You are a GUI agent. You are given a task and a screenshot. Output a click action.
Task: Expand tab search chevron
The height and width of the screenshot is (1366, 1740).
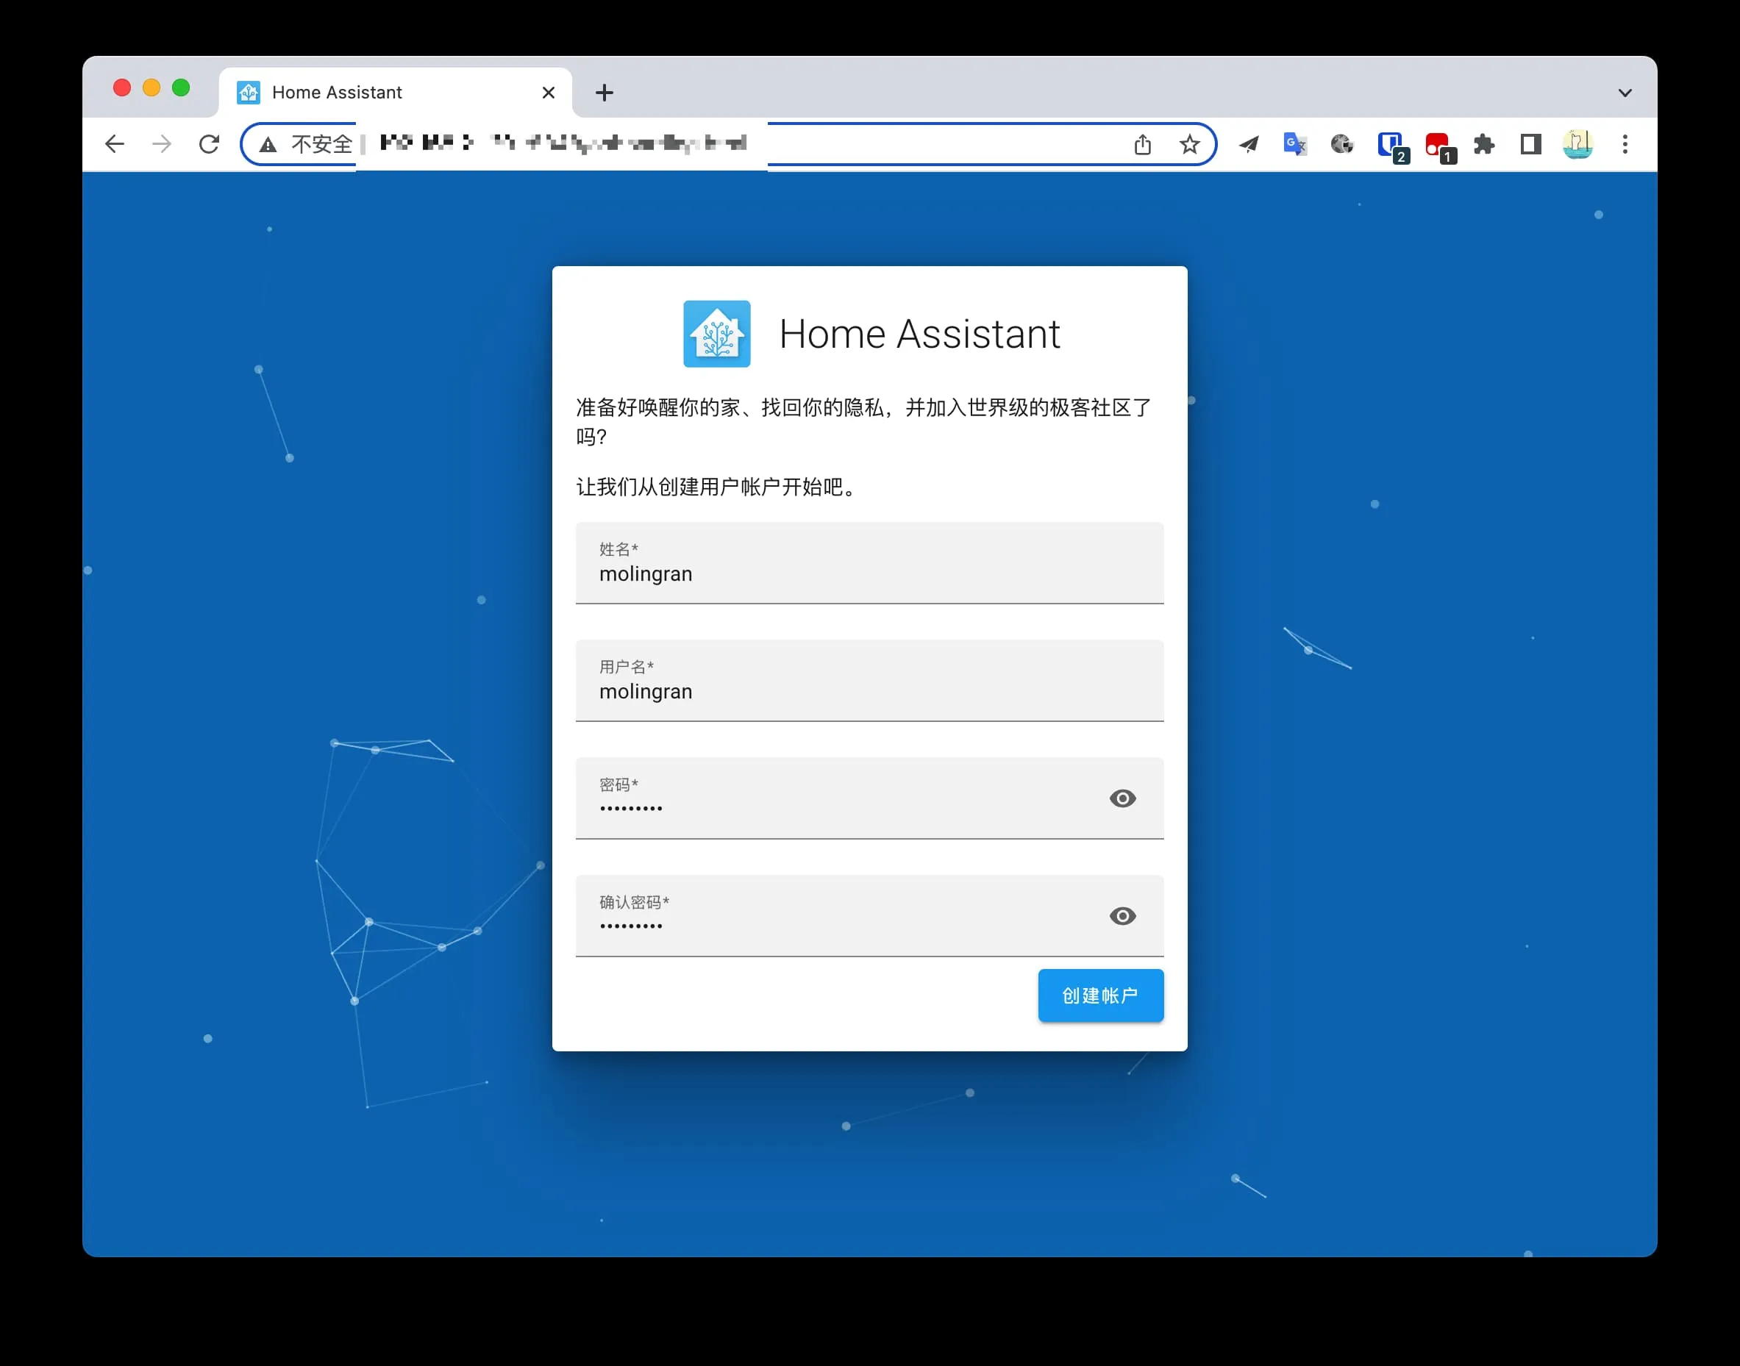click(x=1625, y=93)
